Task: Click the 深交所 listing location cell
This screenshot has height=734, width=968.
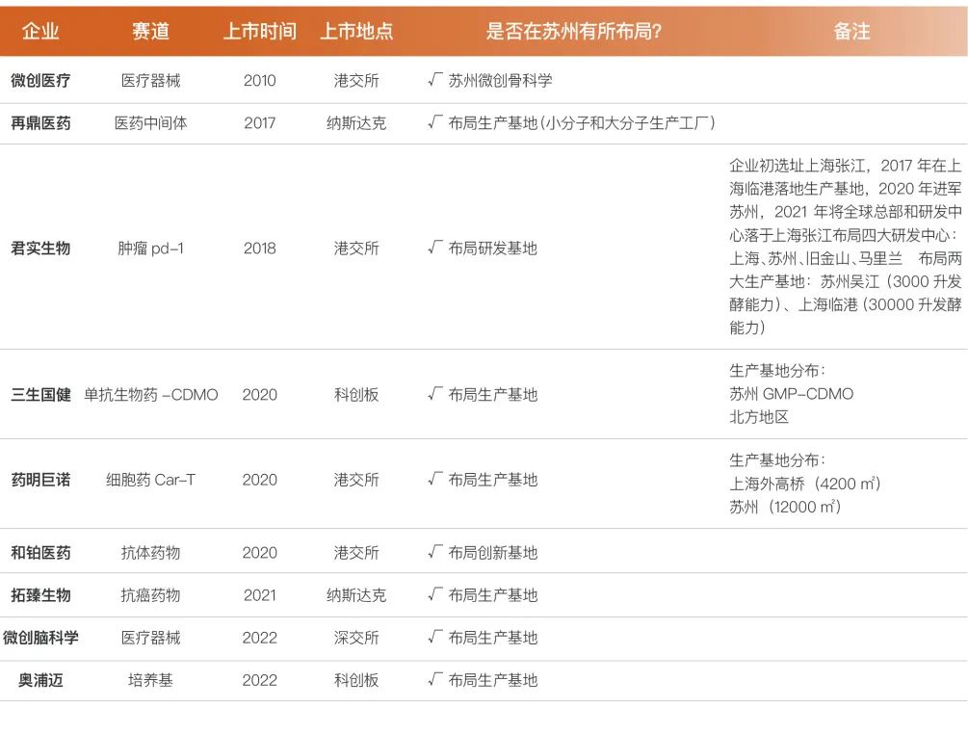Action: coord(356,638)
